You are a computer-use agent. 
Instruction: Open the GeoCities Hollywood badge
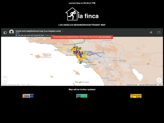[x=82, y=96]
